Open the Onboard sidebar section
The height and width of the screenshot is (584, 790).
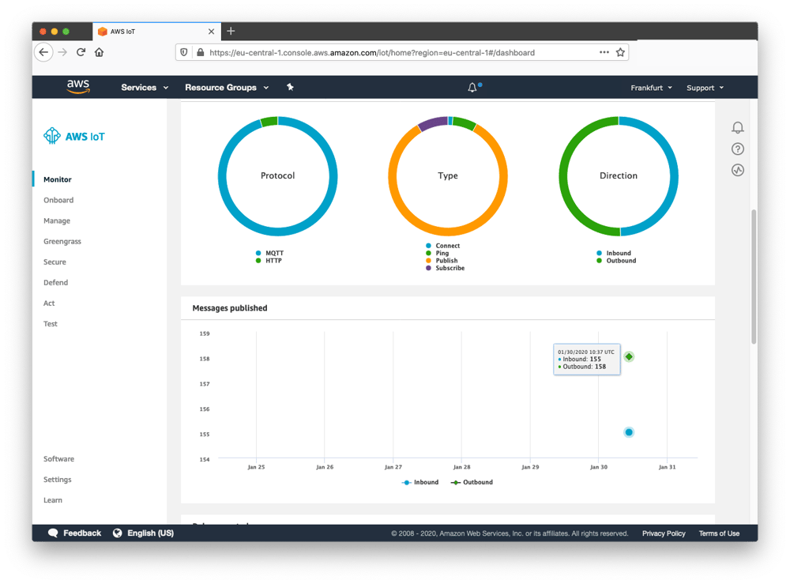(x=58, y=200)
